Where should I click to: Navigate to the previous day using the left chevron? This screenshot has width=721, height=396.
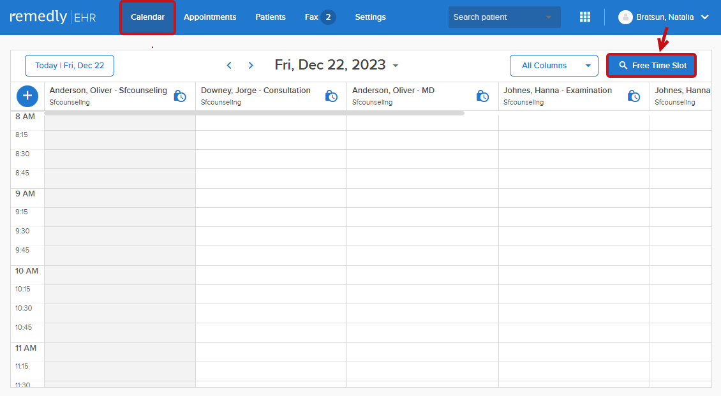click(x=229, y=65)
